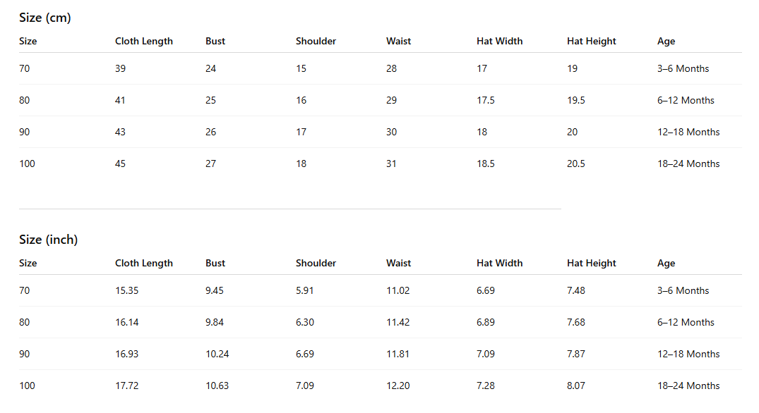Image resolution: width=759 pixels, height=413 pixels.
Task: Select cloth length value 15.35
Action: (x=126, y=291)
